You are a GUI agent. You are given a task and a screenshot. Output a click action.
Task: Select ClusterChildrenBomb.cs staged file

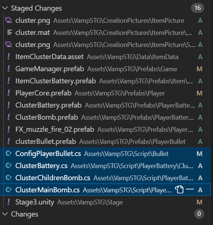pos(105,178)
